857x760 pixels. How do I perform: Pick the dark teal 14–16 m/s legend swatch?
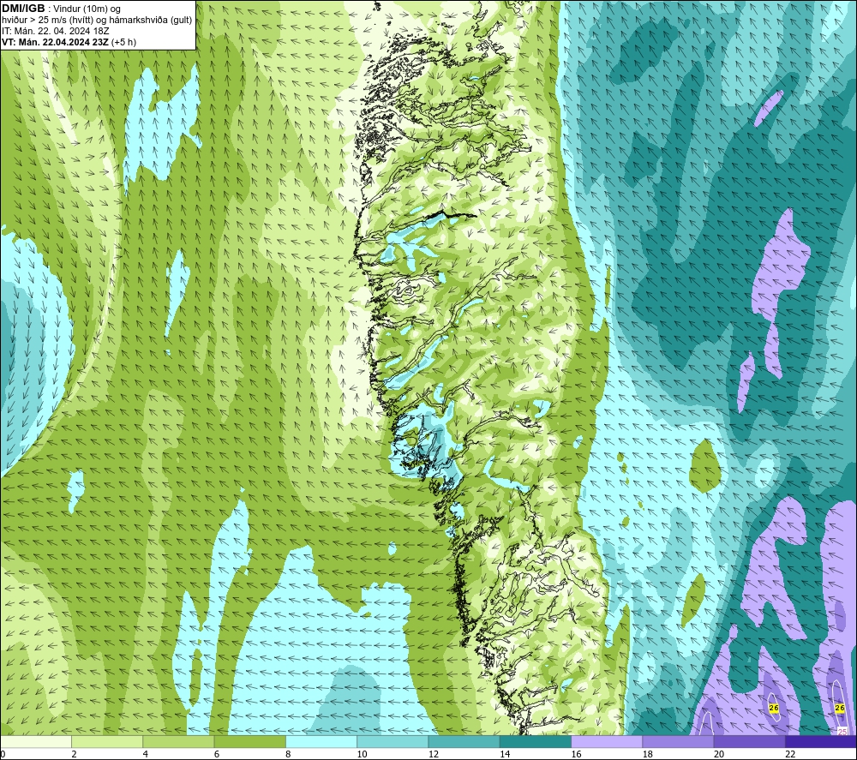click(x=536, y=741)
